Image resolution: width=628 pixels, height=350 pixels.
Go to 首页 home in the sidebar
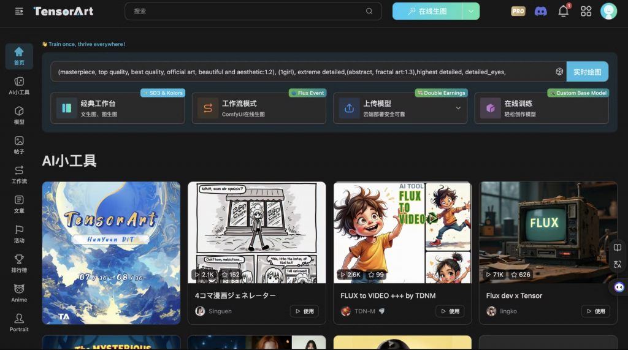click(x=19, y=56)
